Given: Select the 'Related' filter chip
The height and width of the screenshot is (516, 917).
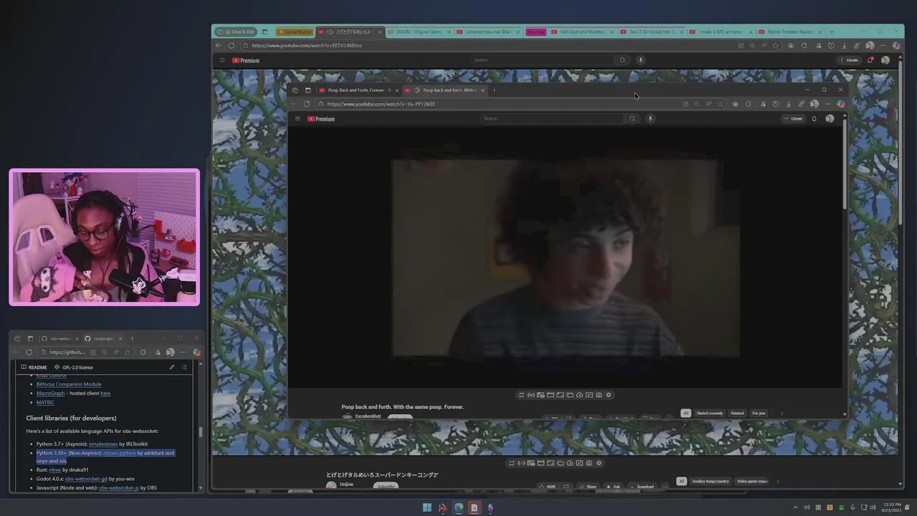Looking at the screenshot, I should [x=737, y=413].
